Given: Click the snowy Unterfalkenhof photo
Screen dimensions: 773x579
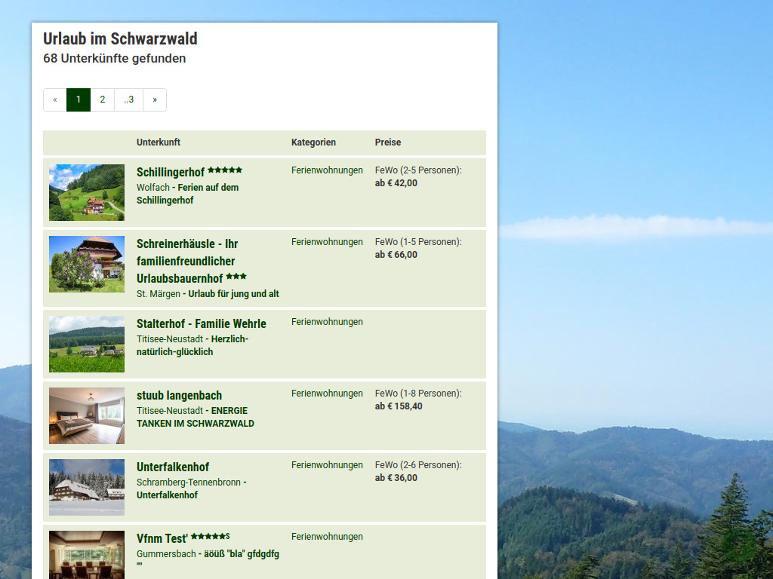Looking at the screenshot, I should (86, 487).
